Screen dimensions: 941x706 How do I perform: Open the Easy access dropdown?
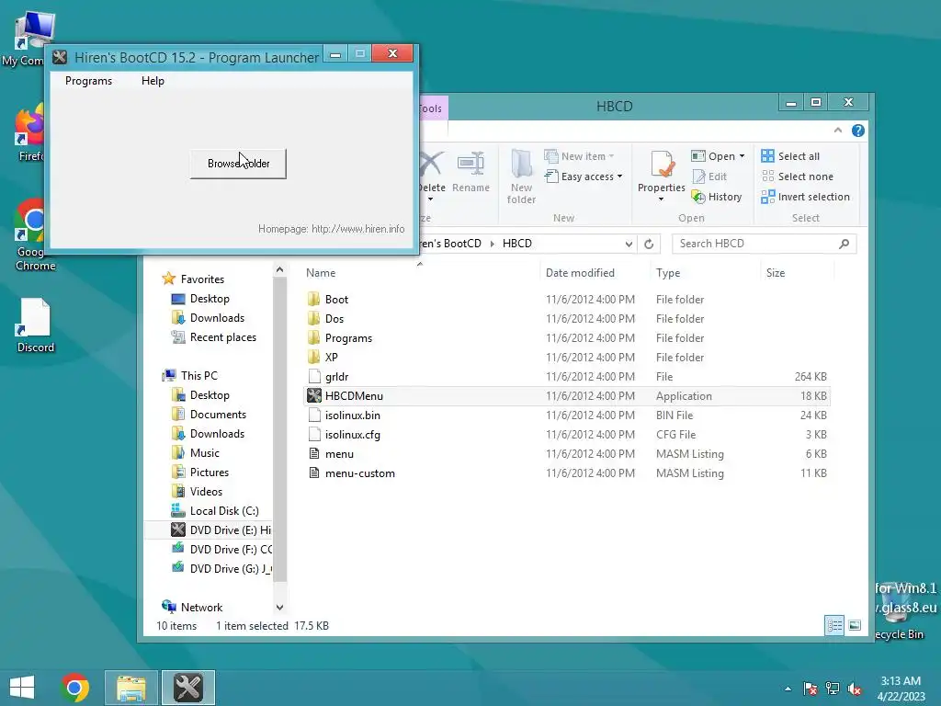coord(584,176)
